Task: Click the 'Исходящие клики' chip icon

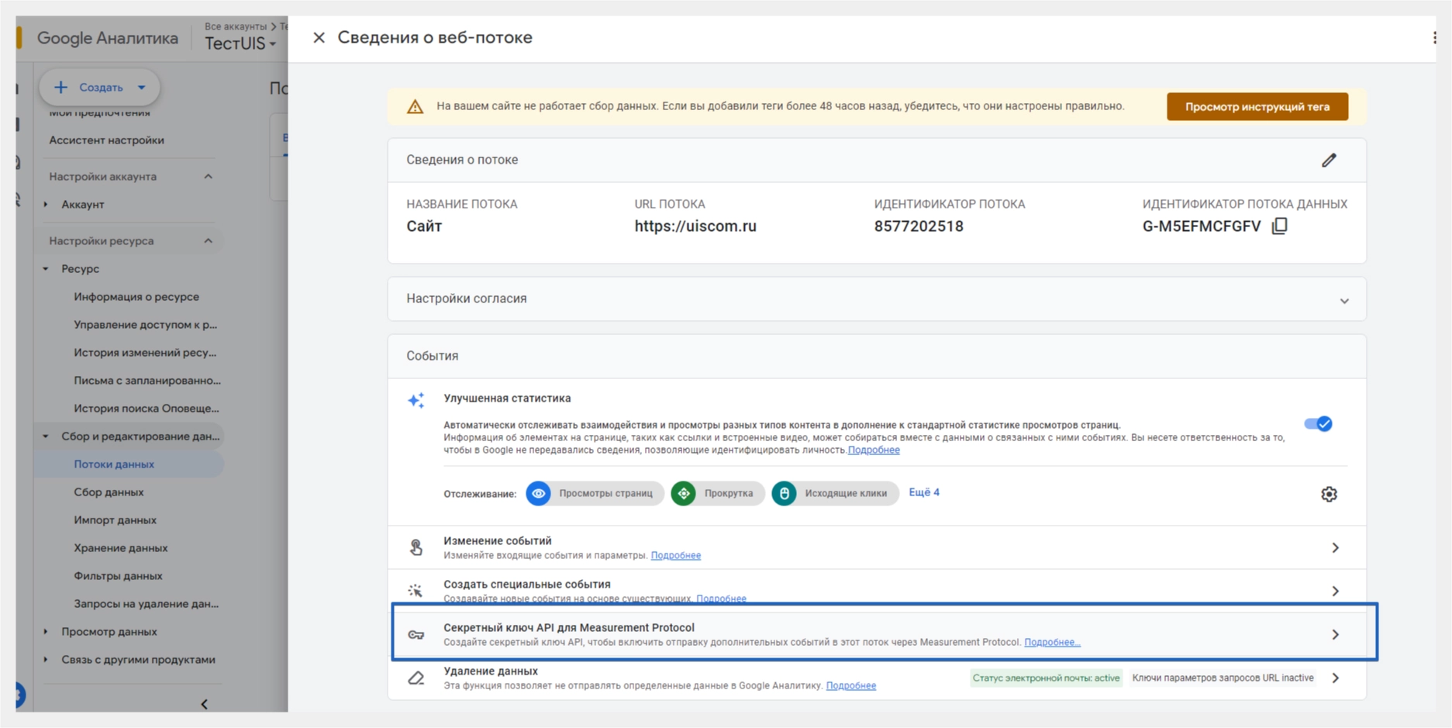Action: (784, 493)
